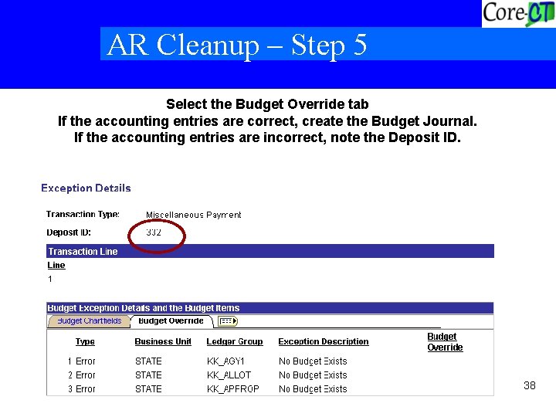
Task: Click the show all columns icon beside tabs
Action: (x=227, y=321)
